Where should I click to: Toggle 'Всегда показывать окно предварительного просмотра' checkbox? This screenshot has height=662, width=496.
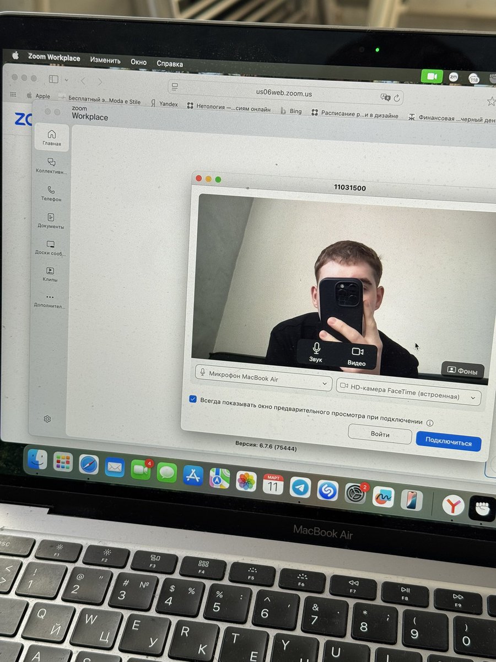click(192, 399)
